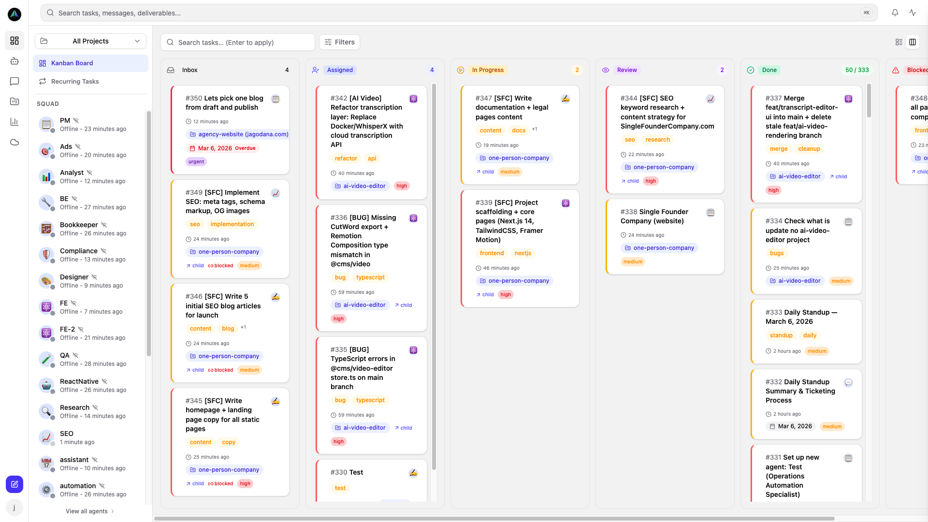Click the notifications bell icon

click(x=895, y=13)
